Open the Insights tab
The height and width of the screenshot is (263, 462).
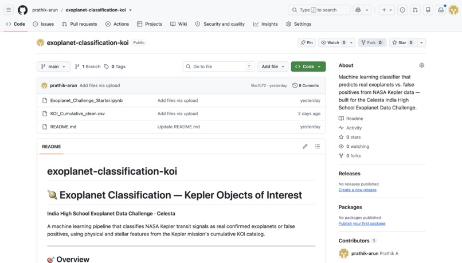click(x=265, y=24)
